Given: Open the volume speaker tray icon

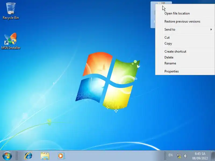Looking at the screenshot, I should click(x=185, y=156).
